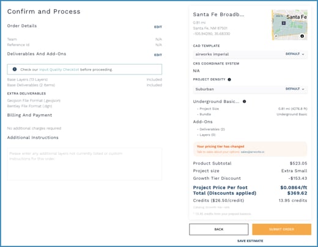318x247 pixels.
Task: Click the info icon beside Project Density
Action: (229, 79)
